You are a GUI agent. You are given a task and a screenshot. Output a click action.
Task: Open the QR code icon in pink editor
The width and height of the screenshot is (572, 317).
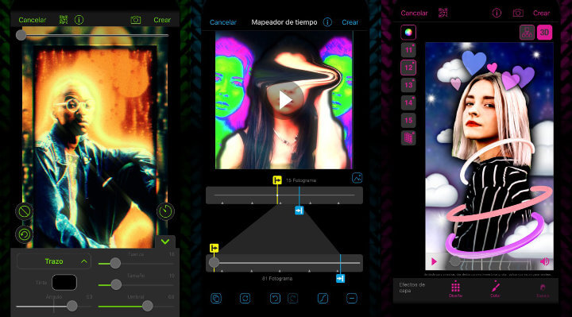[x=443, y=13]
